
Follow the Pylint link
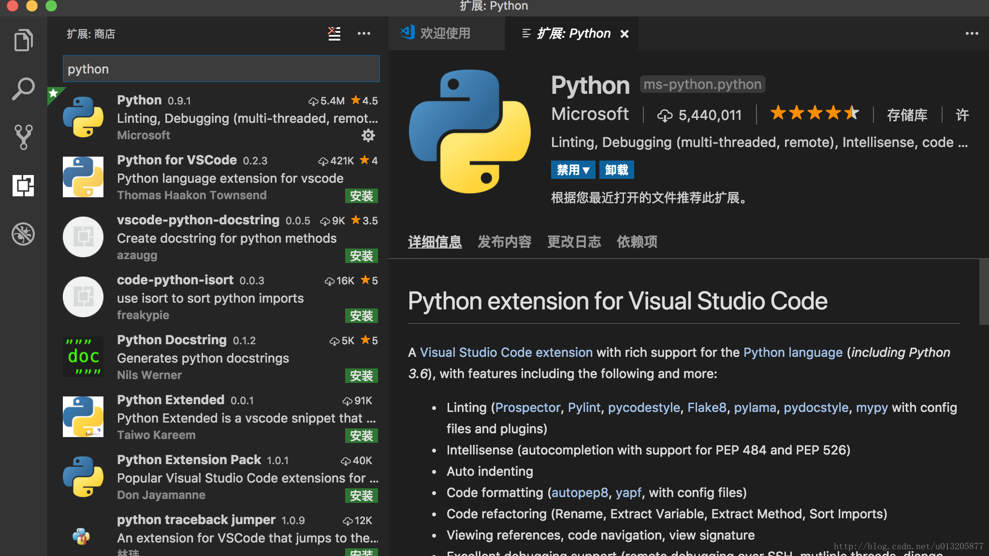pyautogui.click(x=584, y=408)
